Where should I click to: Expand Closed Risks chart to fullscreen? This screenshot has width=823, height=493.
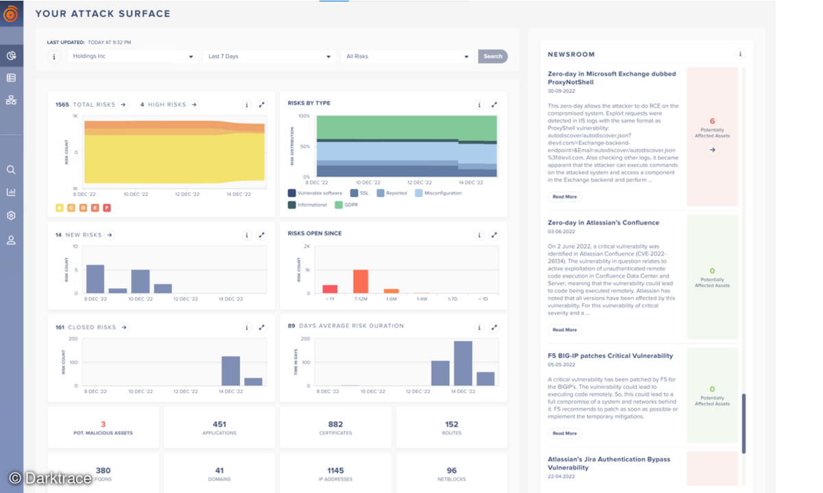click(x=262, y=327)
